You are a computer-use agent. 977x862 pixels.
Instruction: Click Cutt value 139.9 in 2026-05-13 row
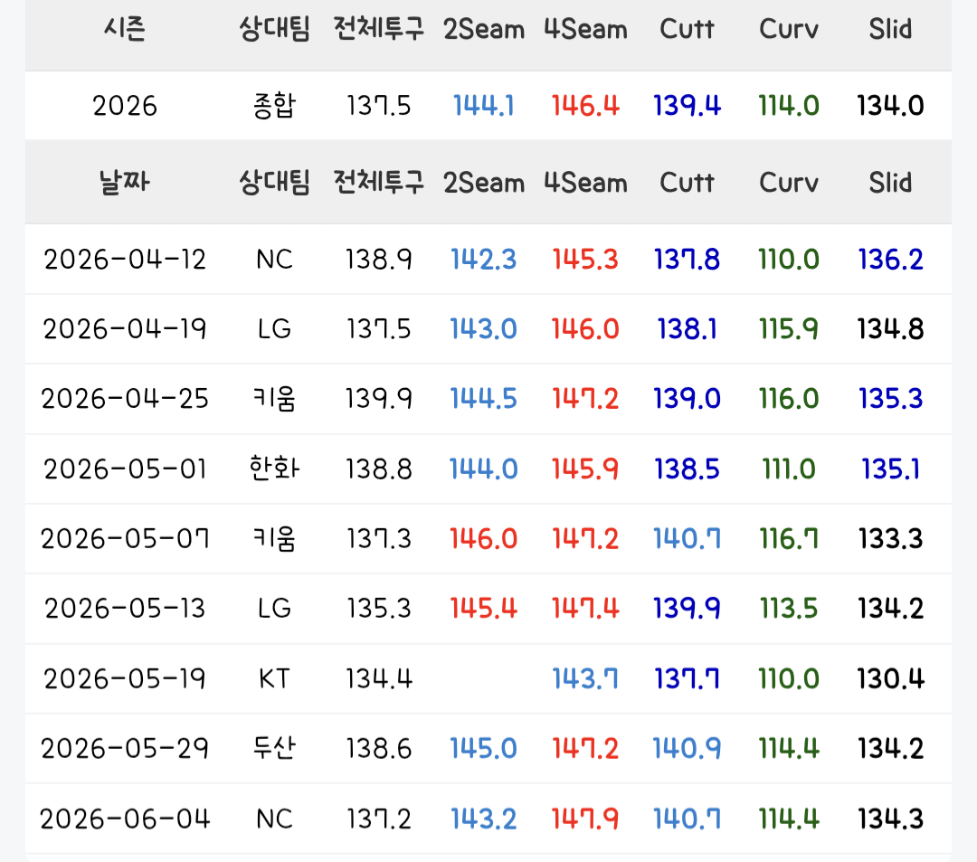687,609
